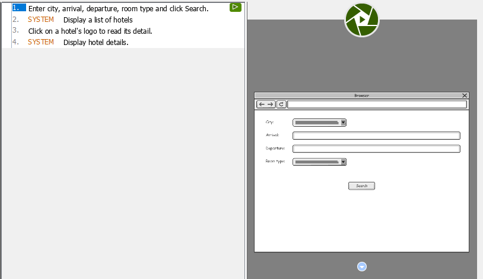Click the Arrival input field

coord(376,136)
